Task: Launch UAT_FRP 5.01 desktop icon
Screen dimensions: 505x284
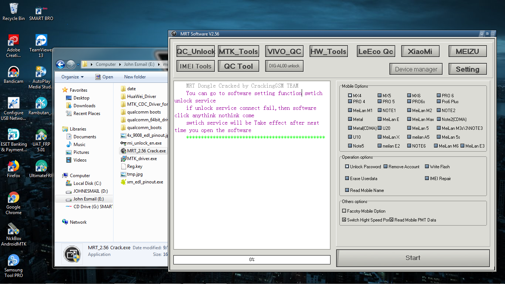Action: (x=41, y=140)
